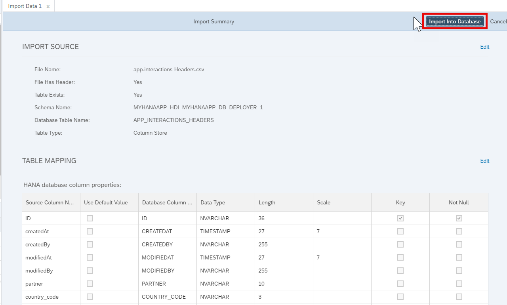The width and height of the screenshot is (507, 305).
Task: Click the Import Into Database button
Action: tap(454, 21)
